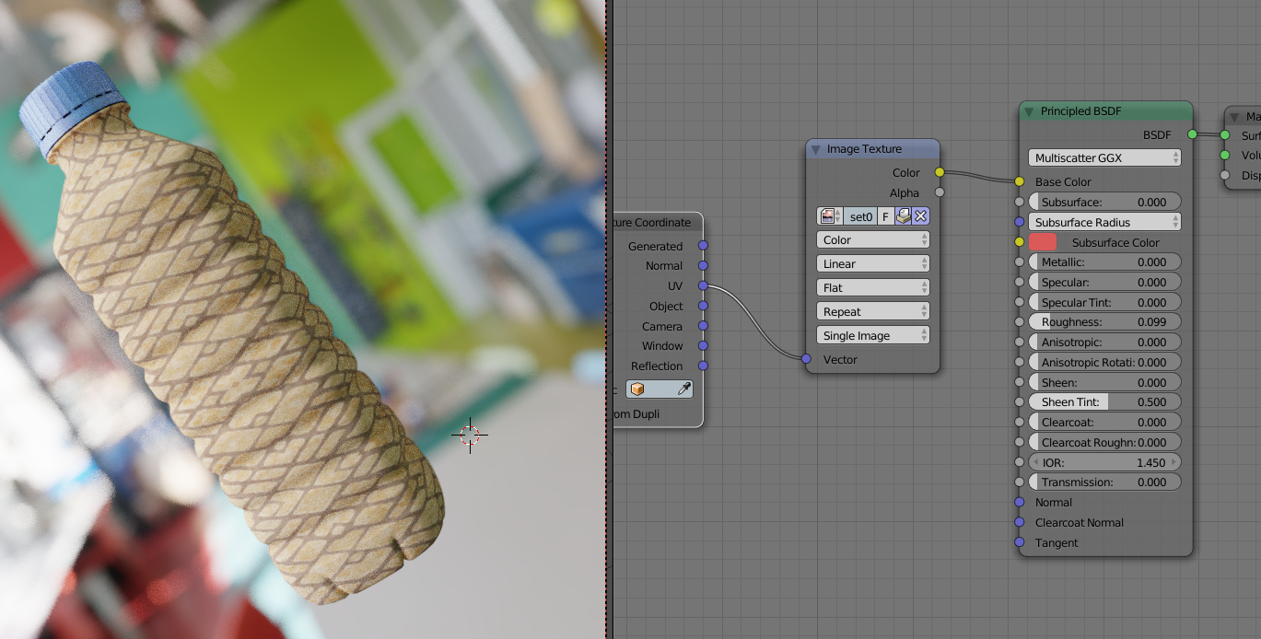Unlink image with the X icon
Viewport: 1261px width, 639px height.
[x=920, y=216]
